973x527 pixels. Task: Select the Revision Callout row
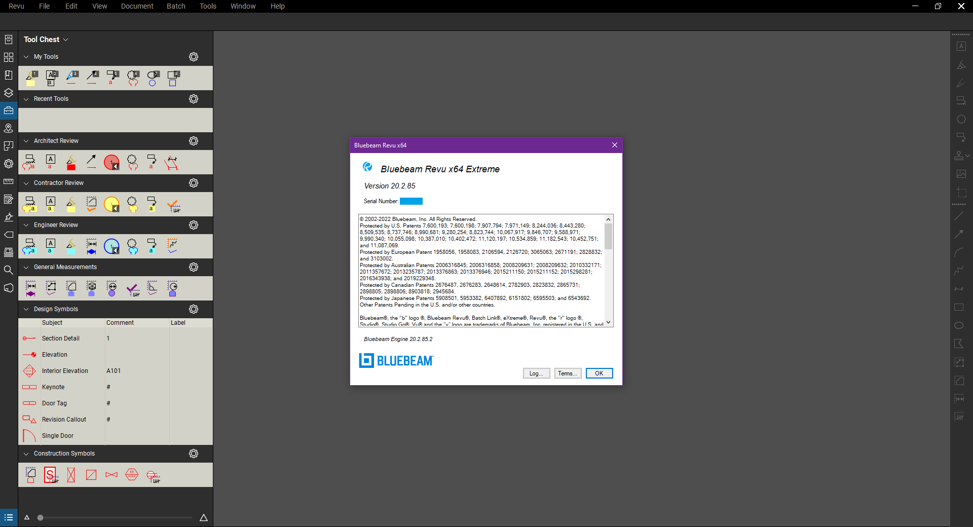point(116,420)
